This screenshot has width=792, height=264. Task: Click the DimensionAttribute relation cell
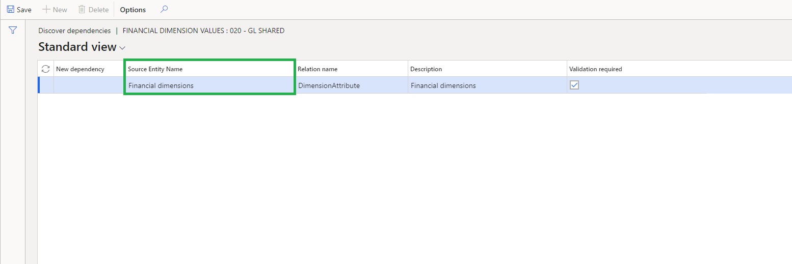click(x=329, y=85)
